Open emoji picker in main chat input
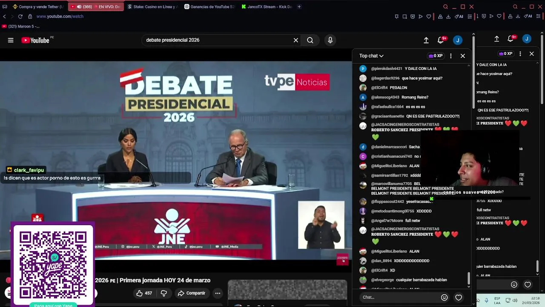Image resolution: width=545 pixels, height=307 pixels. tap(444, 297)
